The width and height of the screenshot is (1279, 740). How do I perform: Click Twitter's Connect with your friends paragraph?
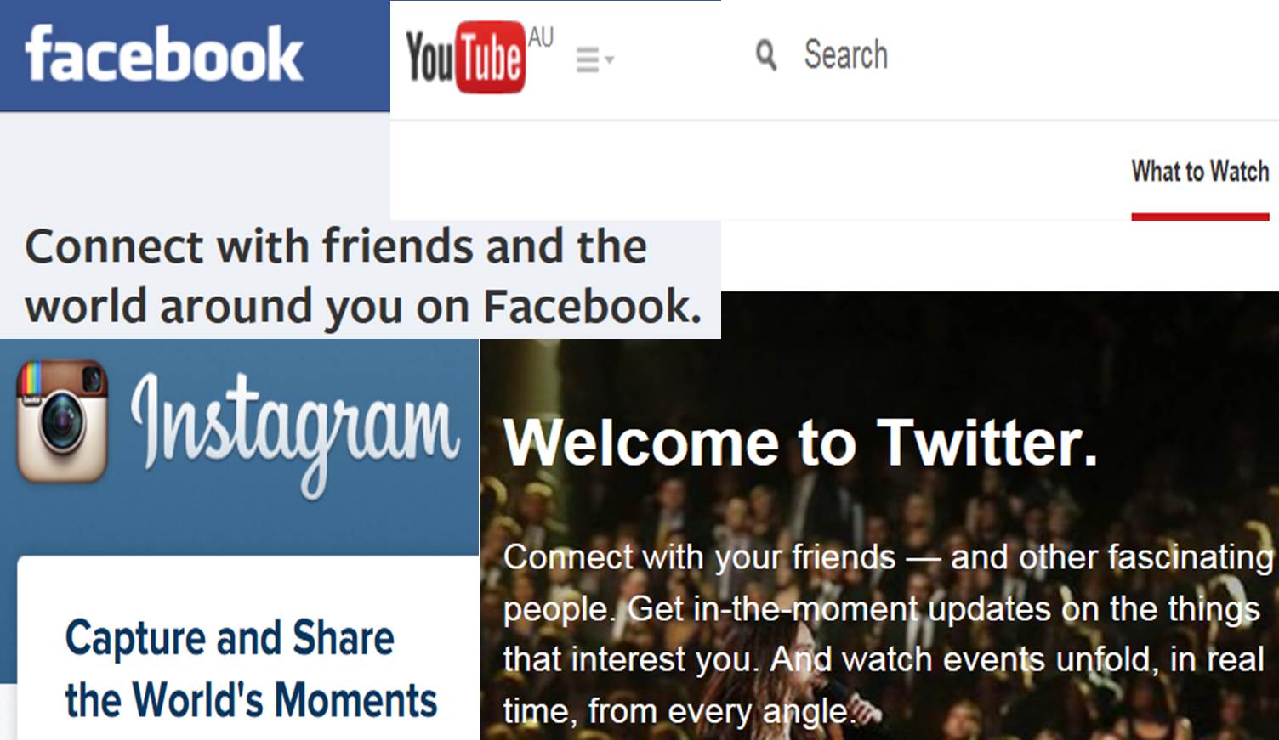[x=888, y=634]
